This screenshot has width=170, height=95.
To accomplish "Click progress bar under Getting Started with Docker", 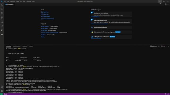I will [111, 38].
